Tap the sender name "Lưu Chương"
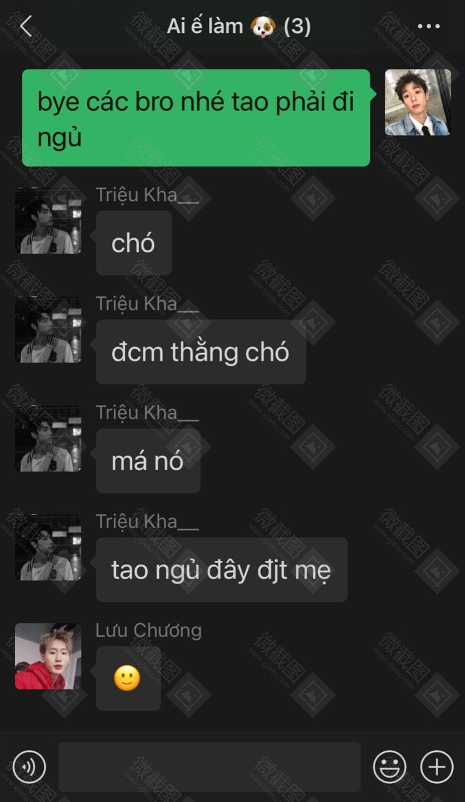This screenshot has height=802, width=465. [x=149, y=630]
